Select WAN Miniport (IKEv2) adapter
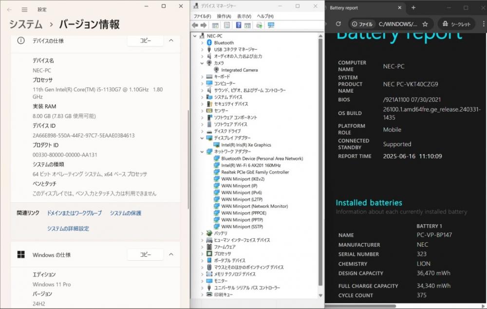487x309 pixels. pyautogui.click(x=243, y=179)
